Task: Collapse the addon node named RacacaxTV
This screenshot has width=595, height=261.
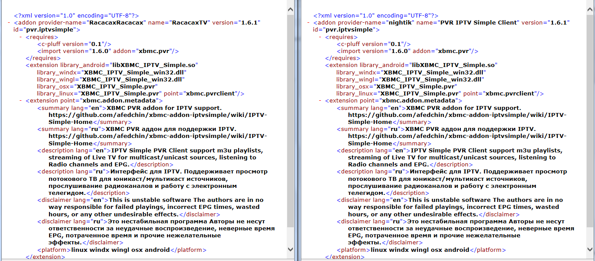Action: point(9,22)
